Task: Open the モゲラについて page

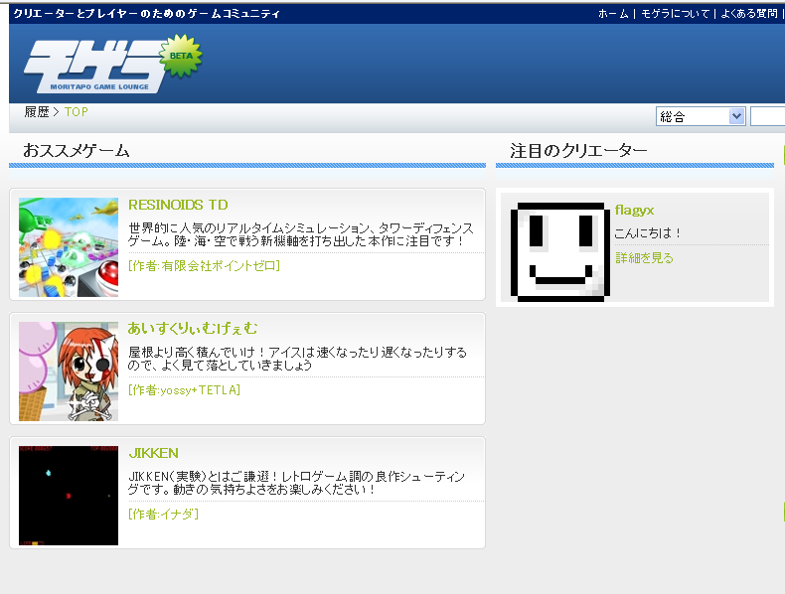Action: point(675,14)
